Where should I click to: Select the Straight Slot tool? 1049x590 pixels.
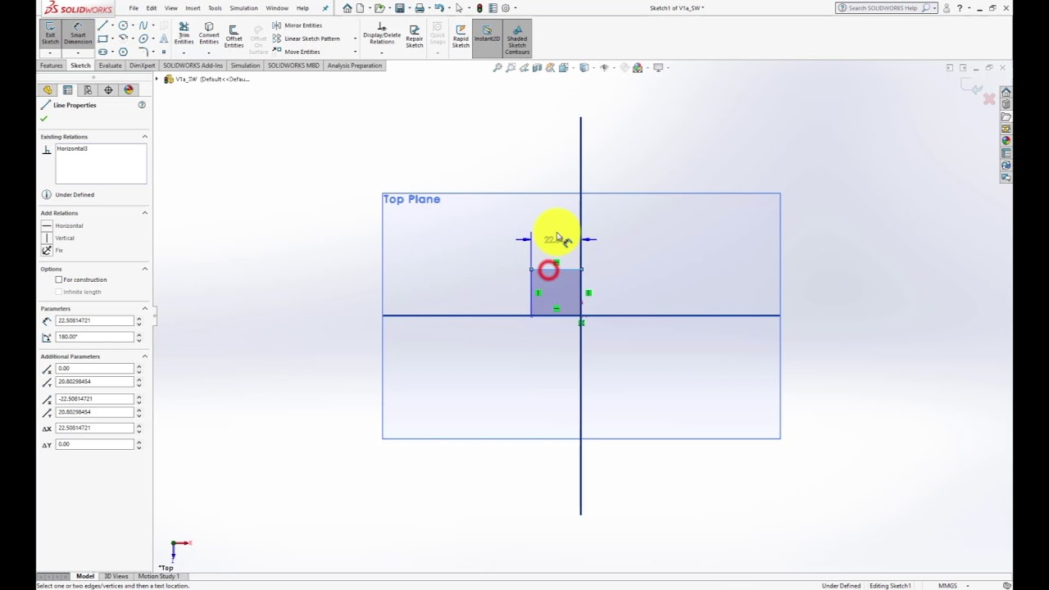(102, 52)
